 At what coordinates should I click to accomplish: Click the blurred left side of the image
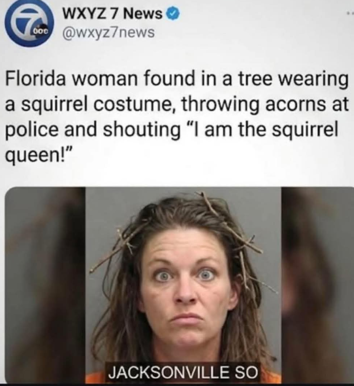point(45,285)
